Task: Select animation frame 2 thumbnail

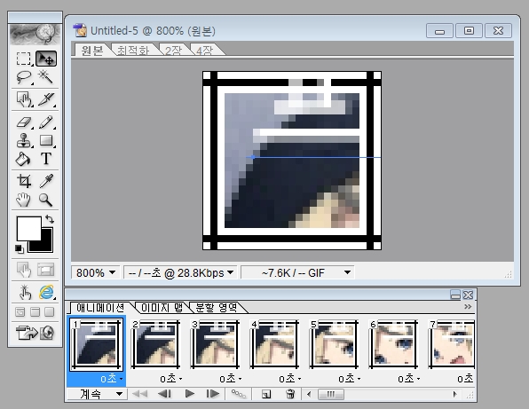Action: coord(155,344)
